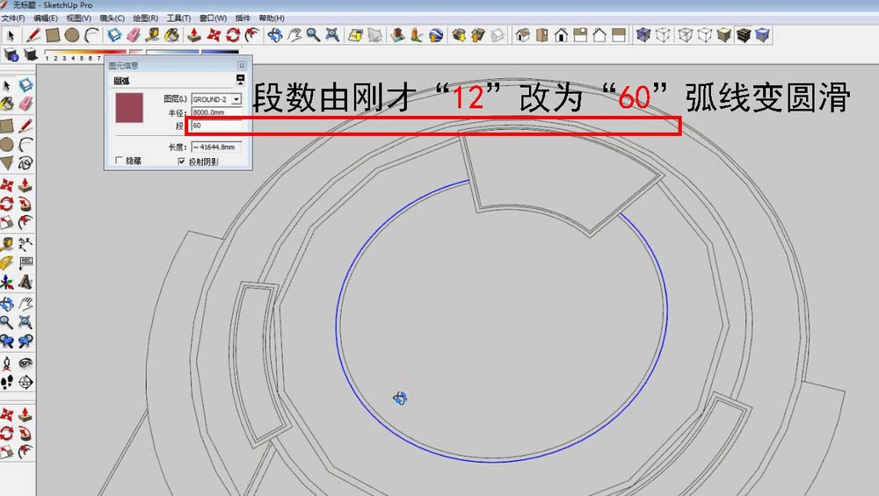
Task: Select the Paint Bucket tool in top toolbar
Action: point(172,35)
